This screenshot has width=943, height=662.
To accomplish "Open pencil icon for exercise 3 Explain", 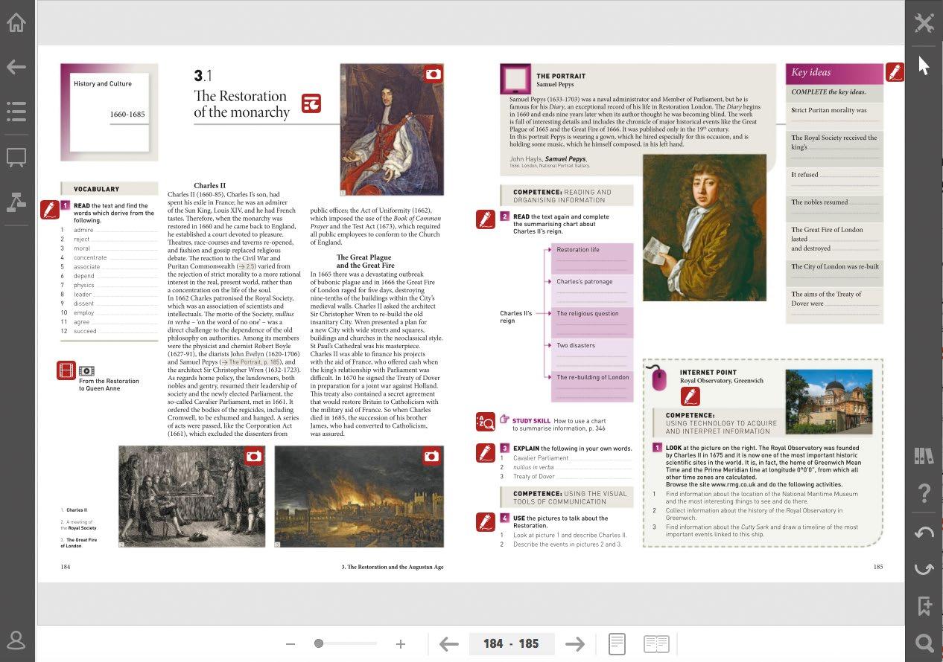I will [486, 451].
